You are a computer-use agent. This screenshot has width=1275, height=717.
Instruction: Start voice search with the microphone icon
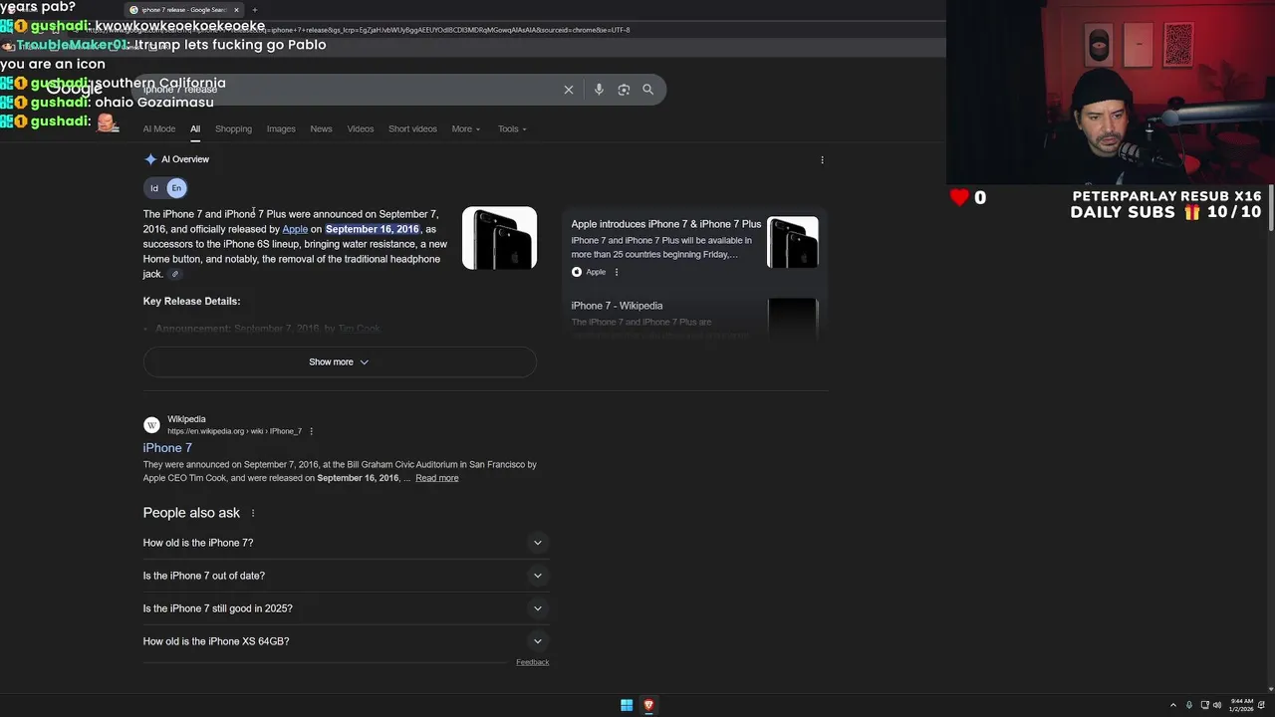pos(599,90)
